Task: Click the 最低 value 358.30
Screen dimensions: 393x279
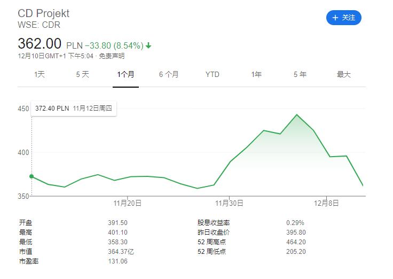Action: (117, 242)
